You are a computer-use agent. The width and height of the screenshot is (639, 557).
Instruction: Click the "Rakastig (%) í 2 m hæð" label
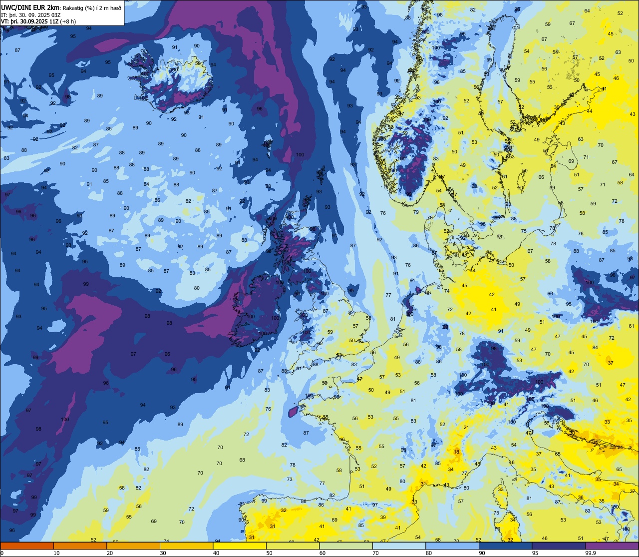(x=92, y=7)
